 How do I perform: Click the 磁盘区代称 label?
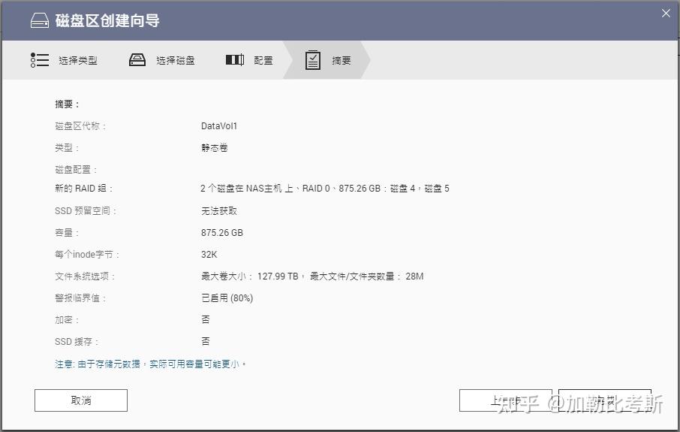(80, 126)
